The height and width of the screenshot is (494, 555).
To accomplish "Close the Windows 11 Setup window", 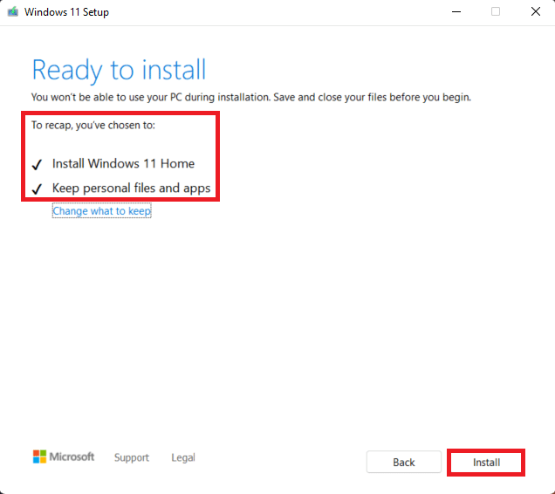I will (x=535, y=12).
